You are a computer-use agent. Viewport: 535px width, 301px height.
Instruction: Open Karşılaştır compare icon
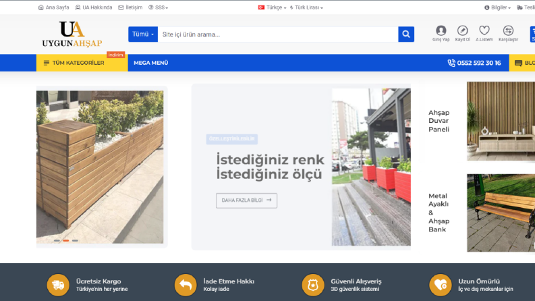coord(508,34)
